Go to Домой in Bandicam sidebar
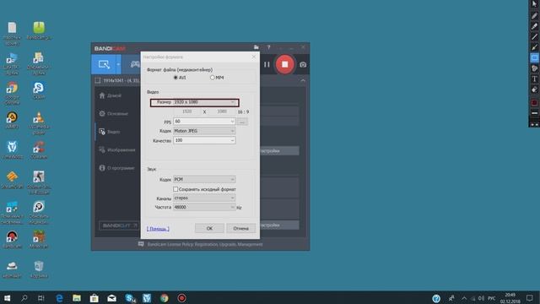The image size is (540, 304). 111,95
